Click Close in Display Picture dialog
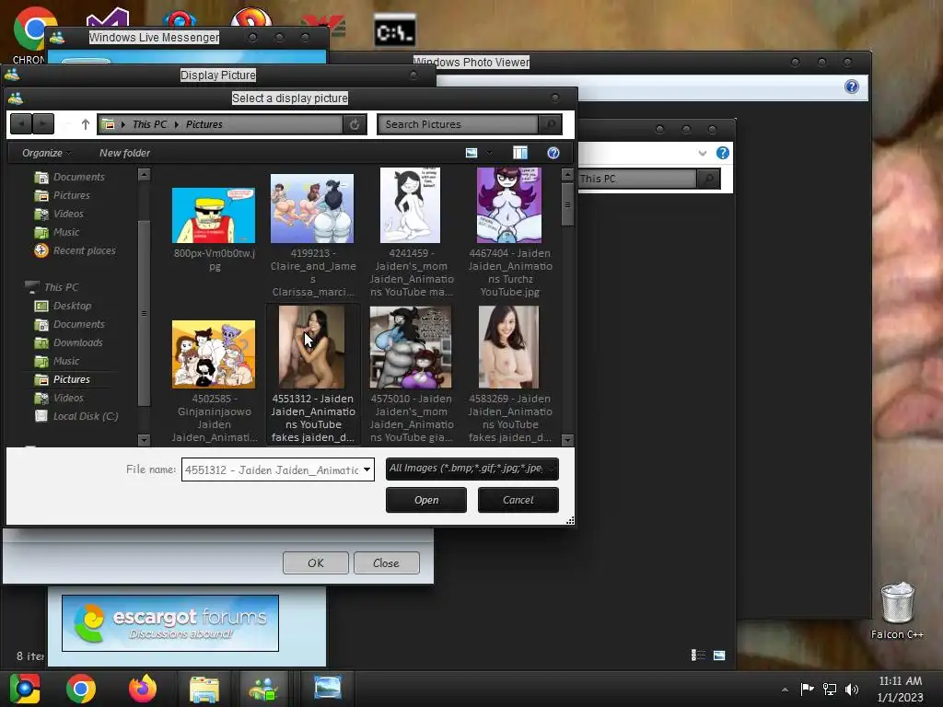The width and height of the screenshot is (943, 707). point(386,562)
